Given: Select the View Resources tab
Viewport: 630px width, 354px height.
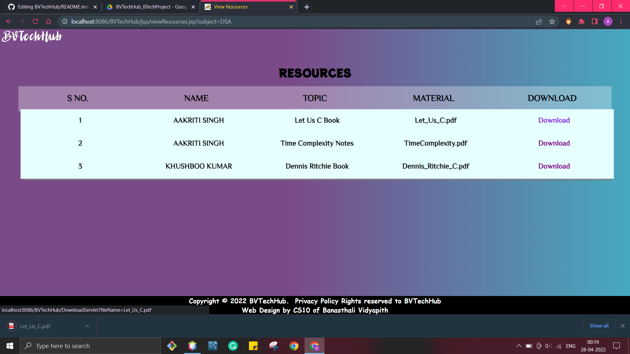Looking at the screenshot, I should click(x=248, y=7).
